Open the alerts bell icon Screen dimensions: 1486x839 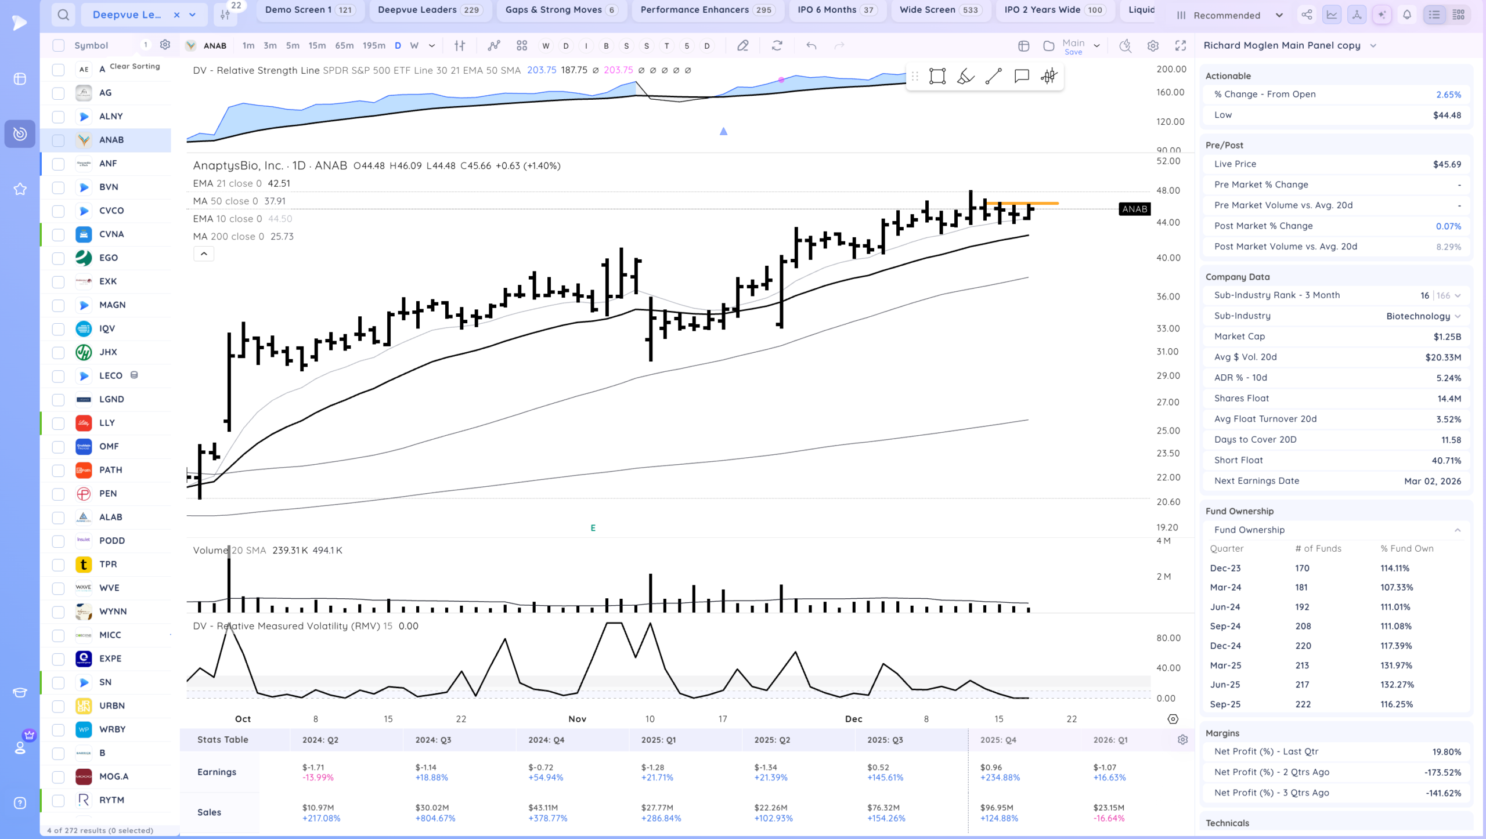1406,15
